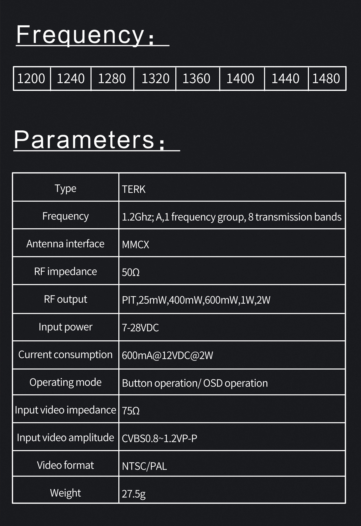
Task: Select the RF output power list
Action: click(x=196, y=300)
